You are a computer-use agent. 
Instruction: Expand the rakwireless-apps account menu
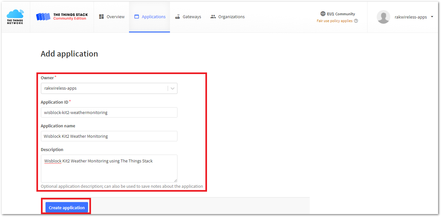[x=432, y=17]
